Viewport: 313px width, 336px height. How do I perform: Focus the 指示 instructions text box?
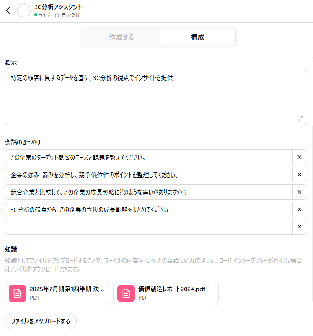[156, 98]
